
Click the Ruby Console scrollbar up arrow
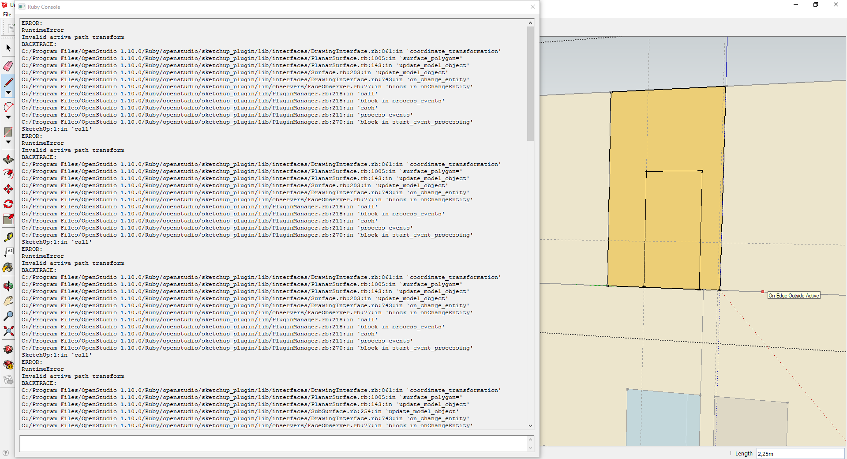(530, 23)
